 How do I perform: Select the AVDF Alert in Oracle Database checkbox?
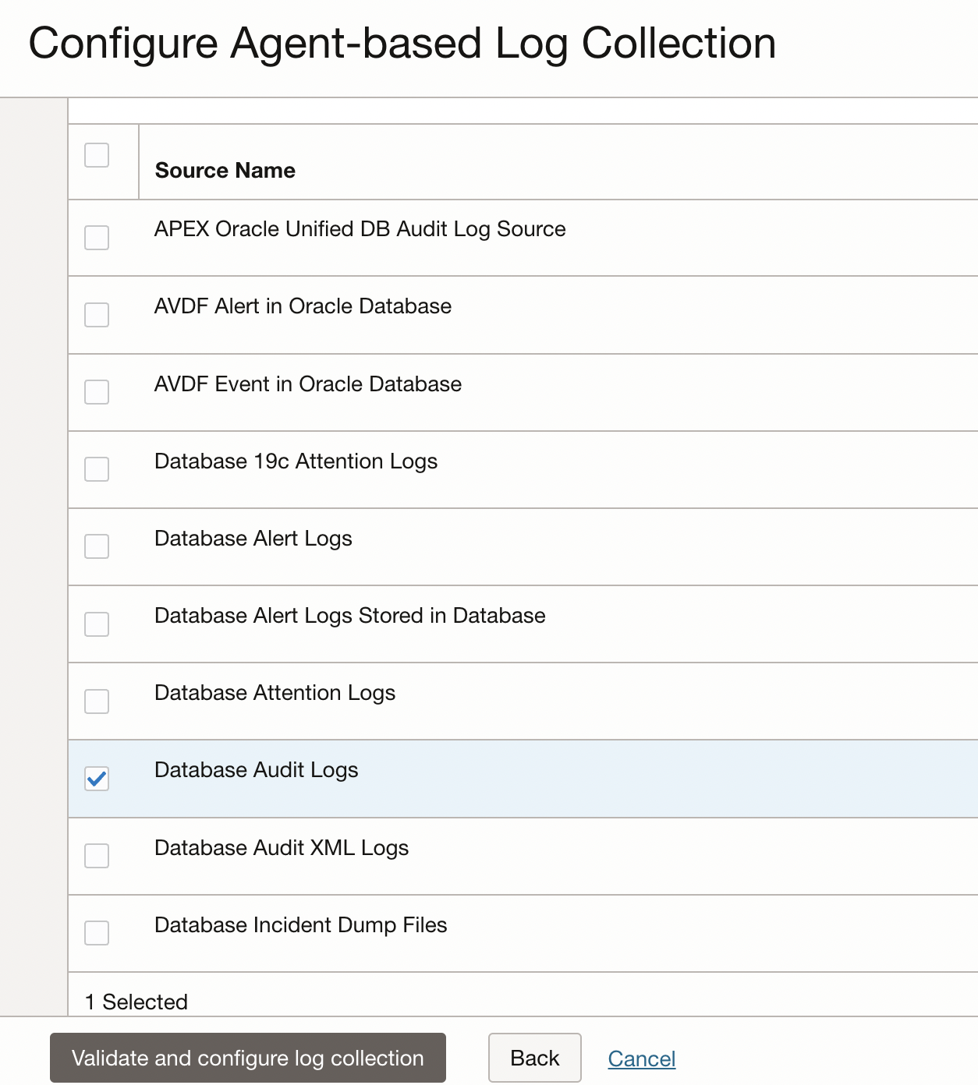tap(97, 315)
